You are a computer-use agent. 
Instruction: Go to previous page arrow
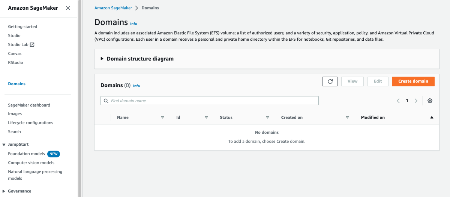[398, 101]
